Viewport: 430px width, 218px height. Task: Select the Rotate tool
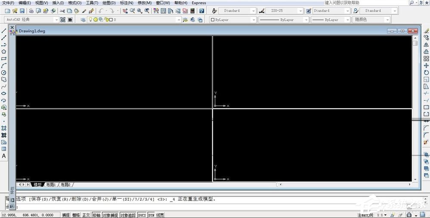coord(426,72)
